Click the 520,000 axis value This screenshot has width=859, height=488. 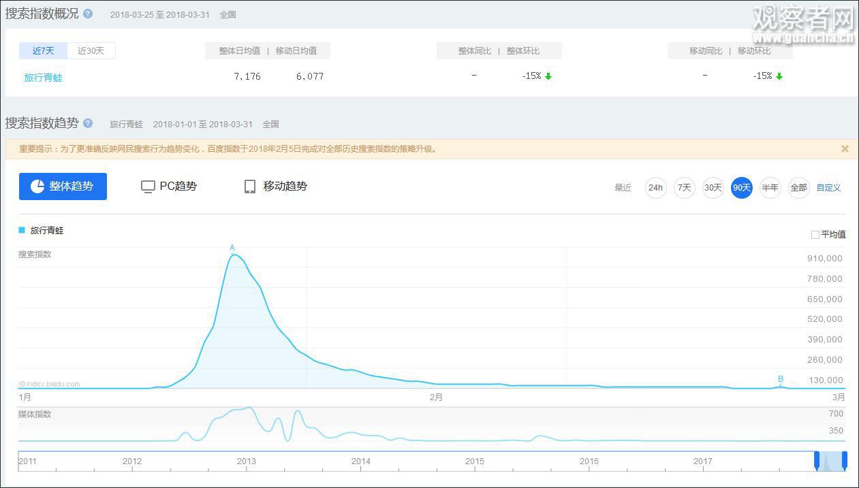[x=825, y=319]
